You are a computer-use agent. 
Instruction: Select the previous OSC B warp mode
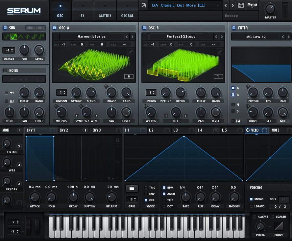tap(166, 116)
